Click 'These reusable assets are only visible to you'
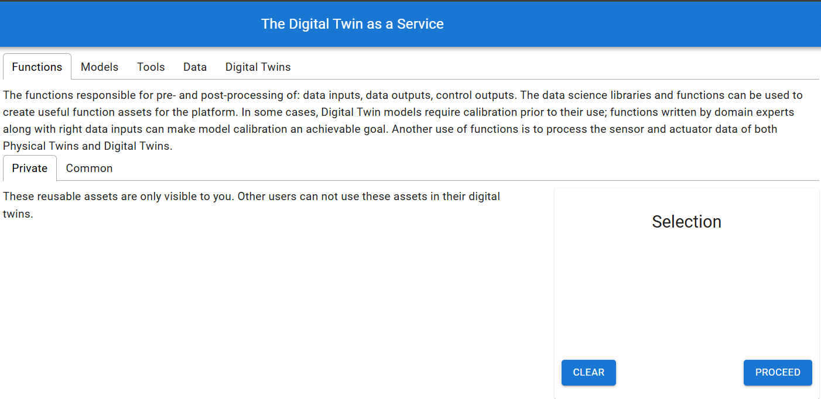This screenshot has width=821, height=399. (117, 197)
